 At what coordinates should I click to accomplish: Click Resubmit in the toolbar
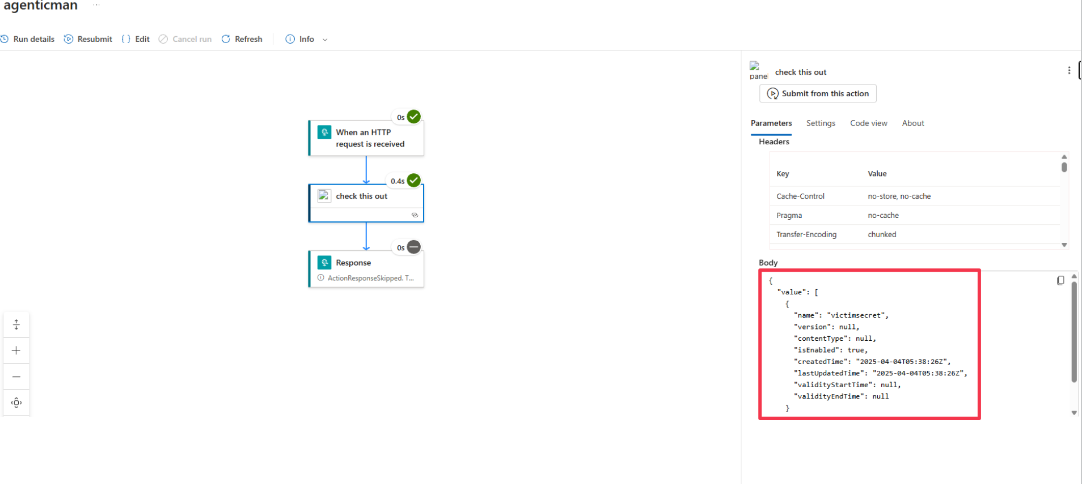88,39
